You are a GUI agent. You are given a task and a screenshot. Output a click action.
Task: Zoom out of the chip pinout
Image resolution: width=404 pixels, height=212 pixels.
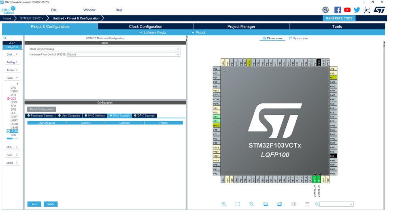[x=251, y=204]
